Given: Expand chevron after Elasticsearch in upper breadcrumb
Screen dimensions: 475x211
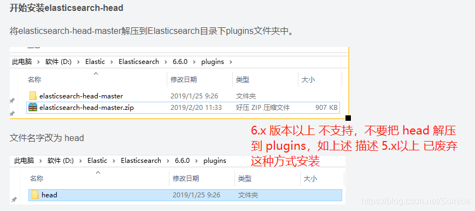Looking at the screenshot, I should point(166,62).
